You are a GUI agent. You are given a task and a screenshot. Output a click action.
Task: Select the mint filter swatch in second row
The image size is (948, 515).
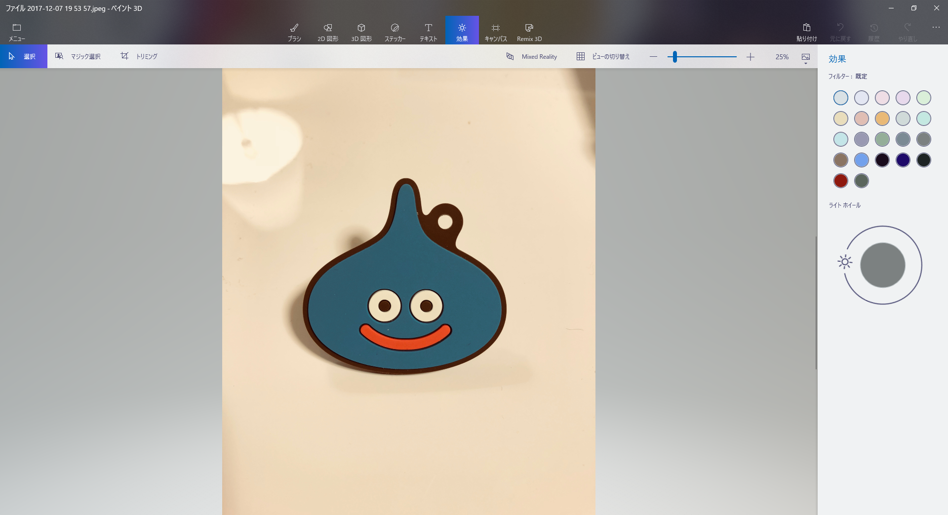[x=924, y=119]
